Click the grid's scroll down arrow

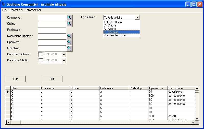pyautogui.click(x=197, y=118)
